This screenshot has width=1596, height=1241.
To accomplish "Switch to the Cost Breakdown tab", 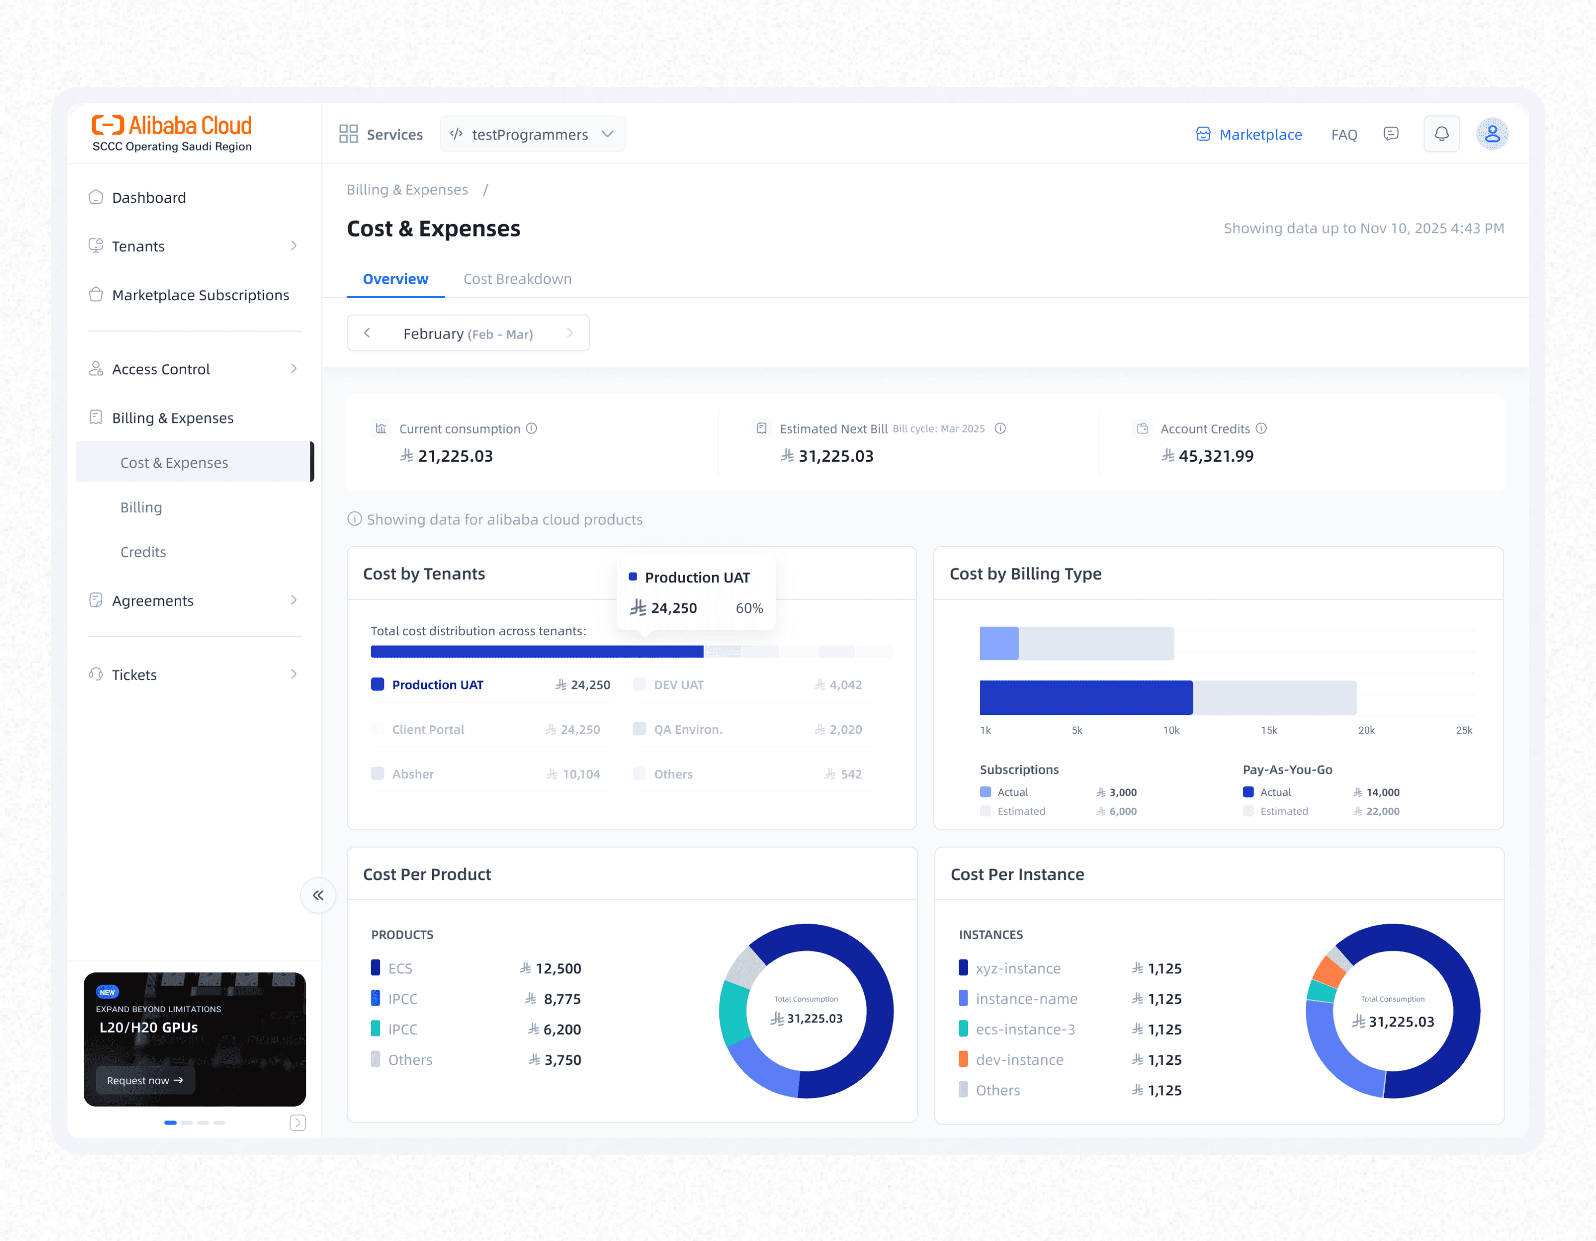I will [517, 278].
